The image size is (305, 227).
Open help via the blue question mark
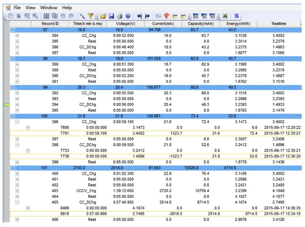click(x=128, y=16)
